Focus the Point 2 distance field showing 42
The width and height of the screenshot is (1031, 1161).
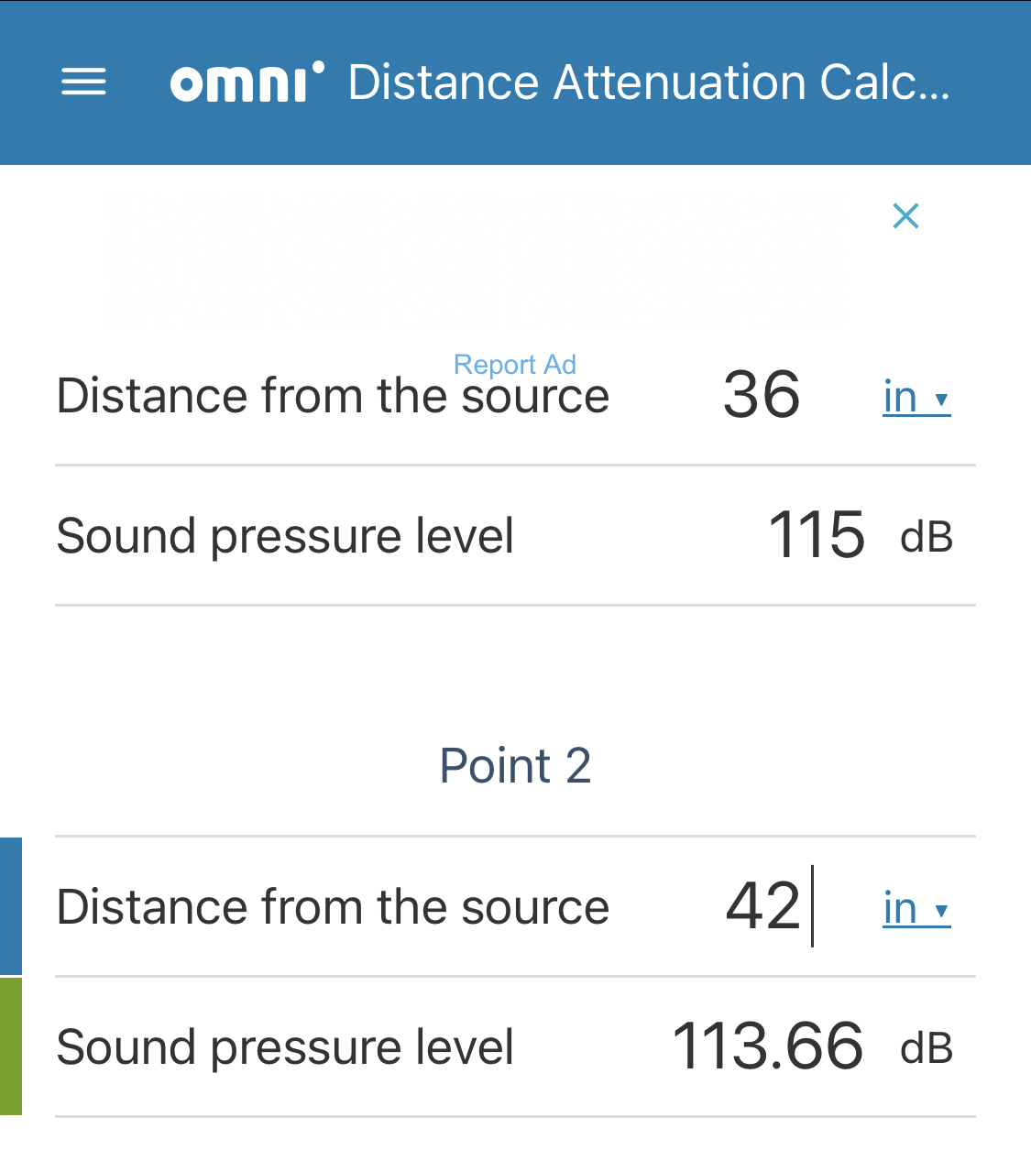(x=762, y=906)
